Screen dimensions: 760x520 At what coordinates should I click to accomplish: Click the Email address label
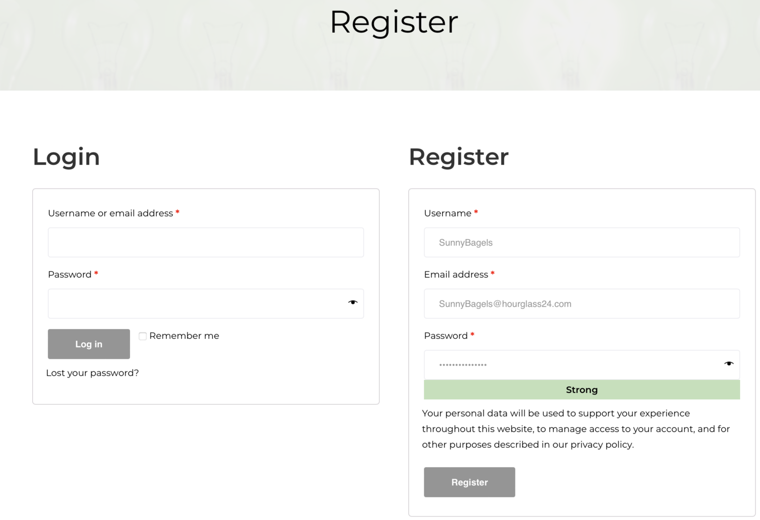(x=456, y=275)
